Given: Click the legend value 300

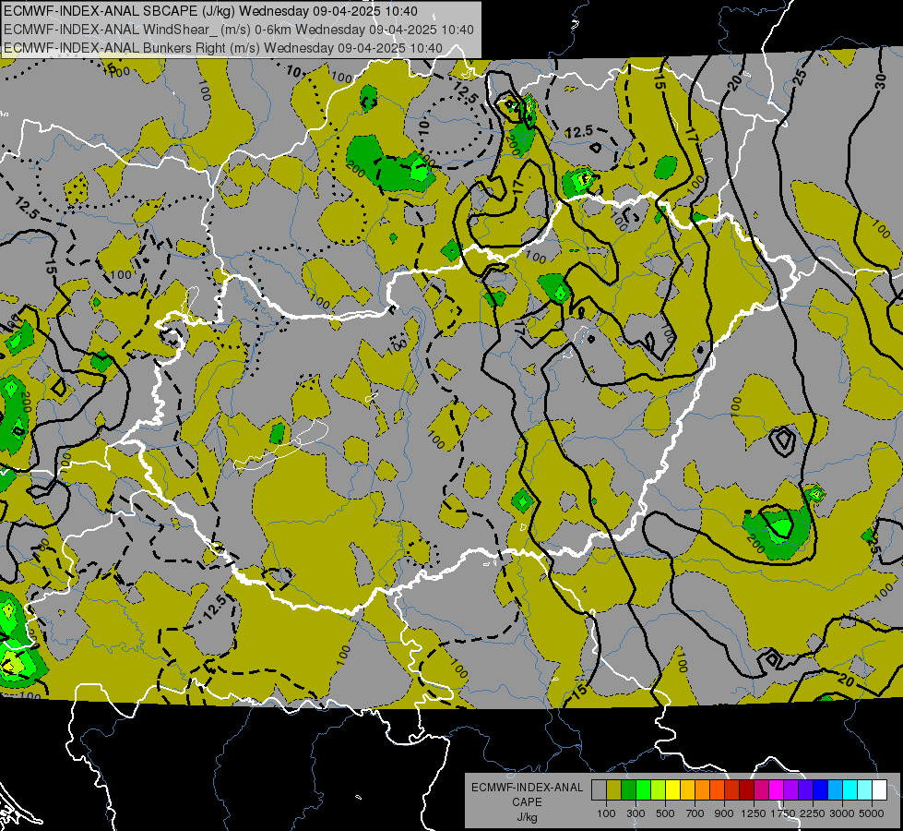Looking at the screenshot, I should (636, 813).
